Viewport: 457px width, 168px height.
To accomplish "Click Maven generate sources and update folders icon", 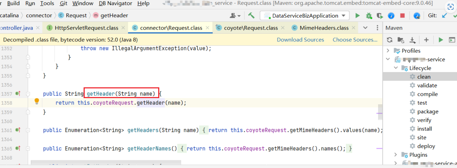I will pos(401,40).
